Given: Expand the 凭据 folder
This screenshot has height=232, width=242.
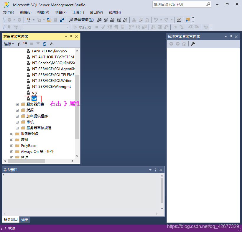Looking at the screenshot, I should click(17, 110).
